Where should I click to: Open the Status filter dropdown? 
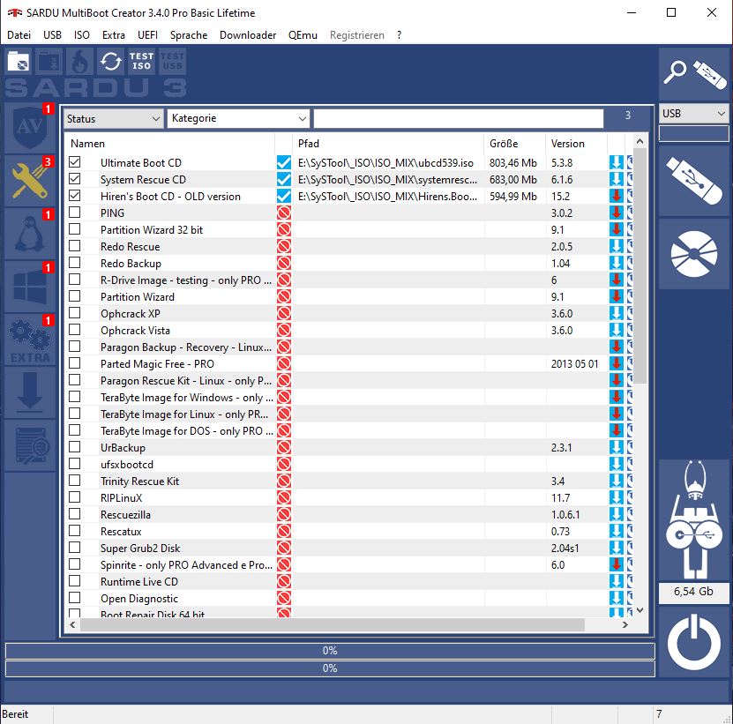(113, 119)
